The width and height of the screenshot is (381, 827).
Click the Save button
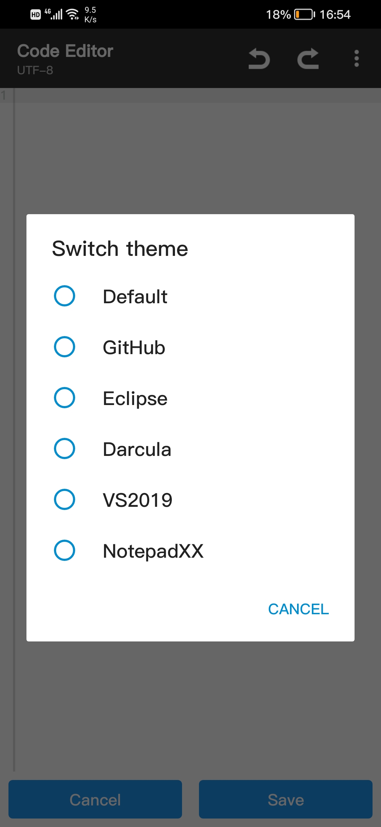pos(285,799)
